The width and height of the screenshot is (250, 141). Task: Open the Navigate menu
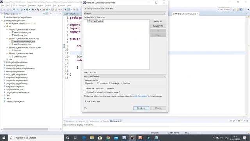[x=32, y=5]
